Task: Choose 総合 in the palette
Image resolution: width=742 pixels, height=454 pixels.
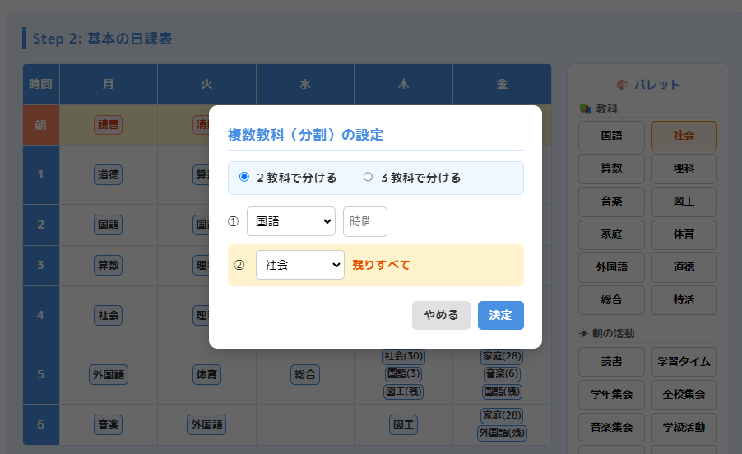Action: click(x=611, y=300)
